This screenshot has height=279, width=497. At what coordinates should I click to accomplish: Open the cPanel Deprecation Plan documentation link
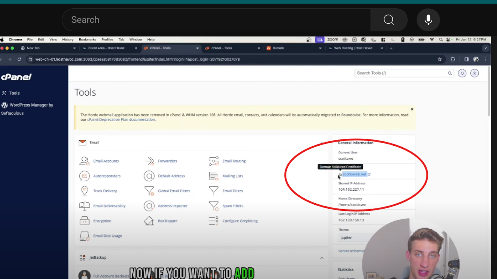click(x=121, y=120)
